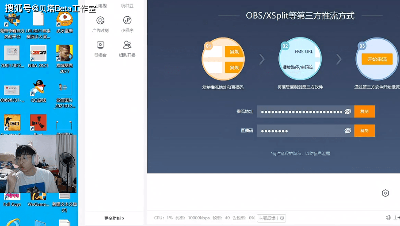
Task: Show the hidden 推流地址 stream address
Action: click(x=348, y=112)
